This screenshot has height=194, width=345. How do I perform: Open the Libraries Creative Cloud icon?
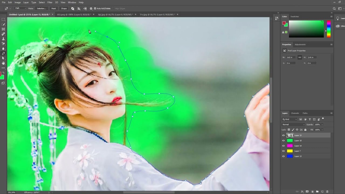click(x=338, y=26)
